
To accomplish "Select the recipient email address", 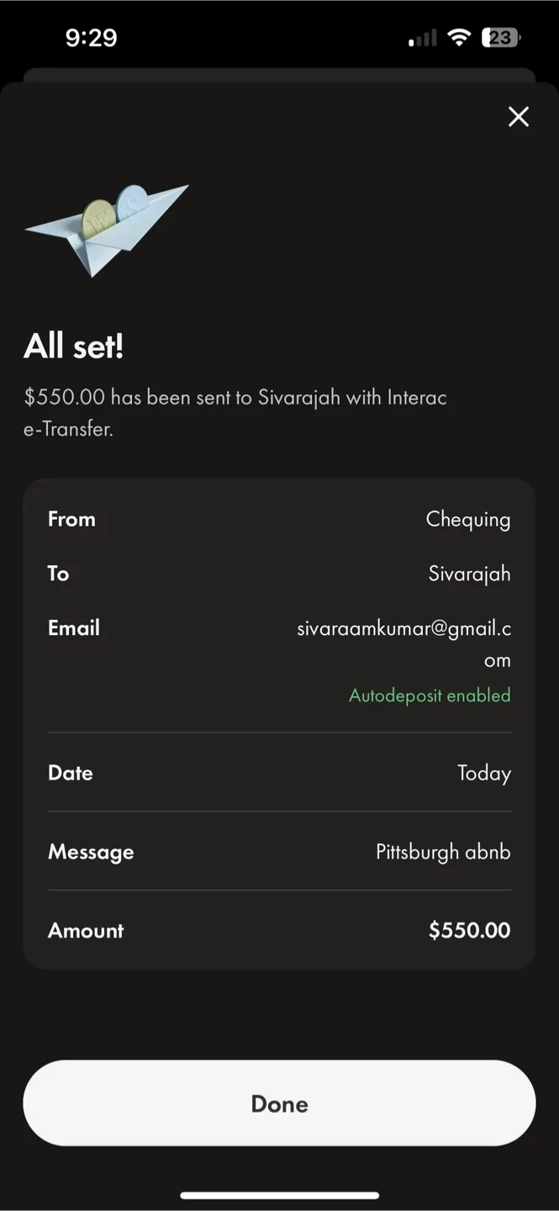I will [404, 643].
